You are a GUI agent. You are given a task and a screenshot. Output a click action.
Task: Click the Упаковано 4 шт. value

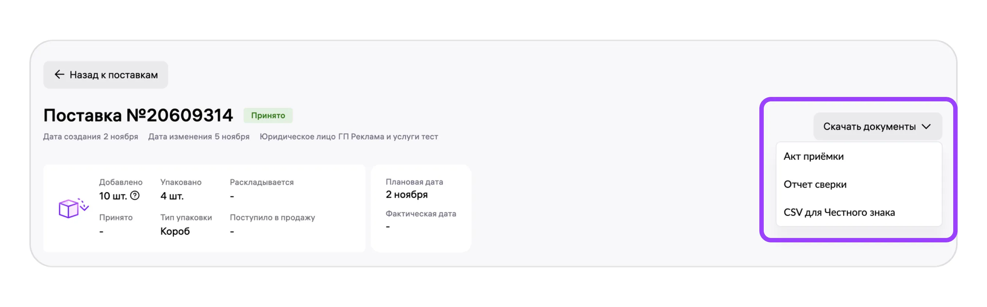pos(172,196)
